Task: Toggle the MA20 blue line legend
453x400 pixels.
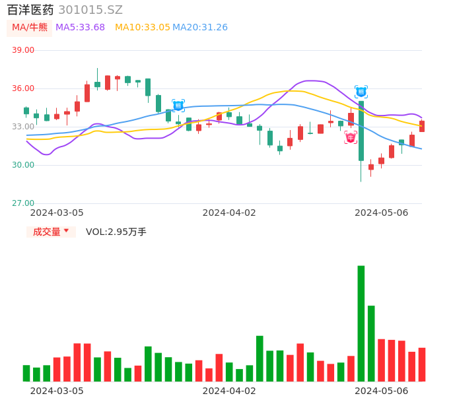Action: tap(199, 28)
